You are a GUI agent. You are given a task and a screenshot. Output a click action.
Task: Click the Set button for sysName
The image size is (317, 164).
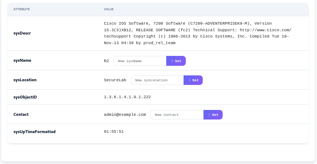[176, 61]
